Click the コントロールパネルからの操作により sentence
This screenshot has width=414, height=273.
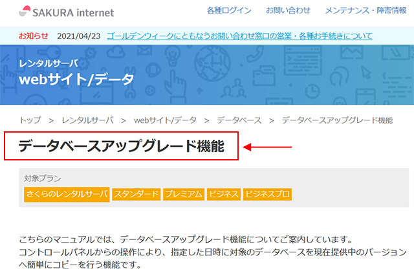[213, 252]
